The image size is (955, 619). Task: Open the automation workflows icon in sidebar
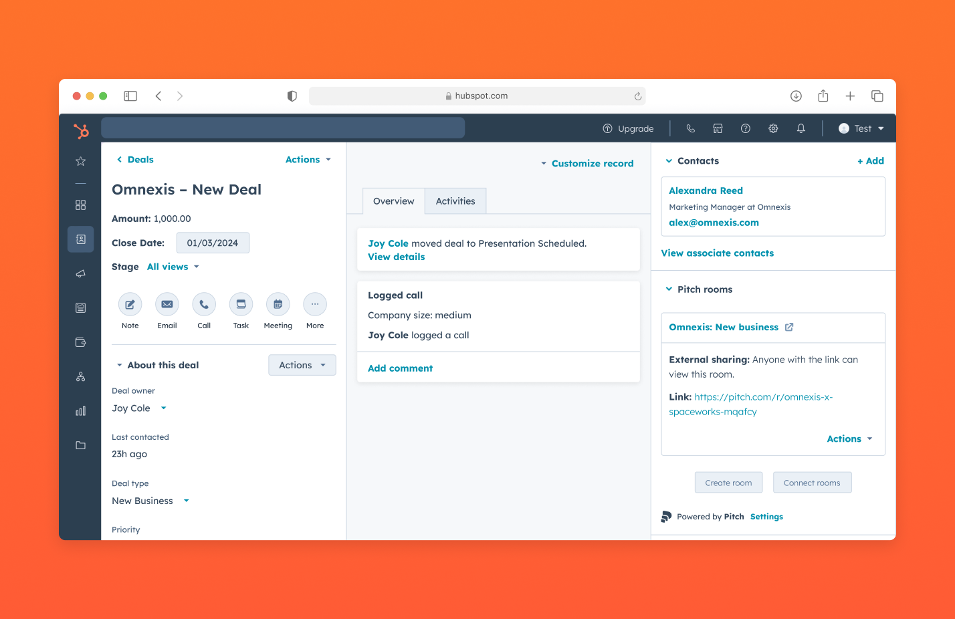point(80,377)
